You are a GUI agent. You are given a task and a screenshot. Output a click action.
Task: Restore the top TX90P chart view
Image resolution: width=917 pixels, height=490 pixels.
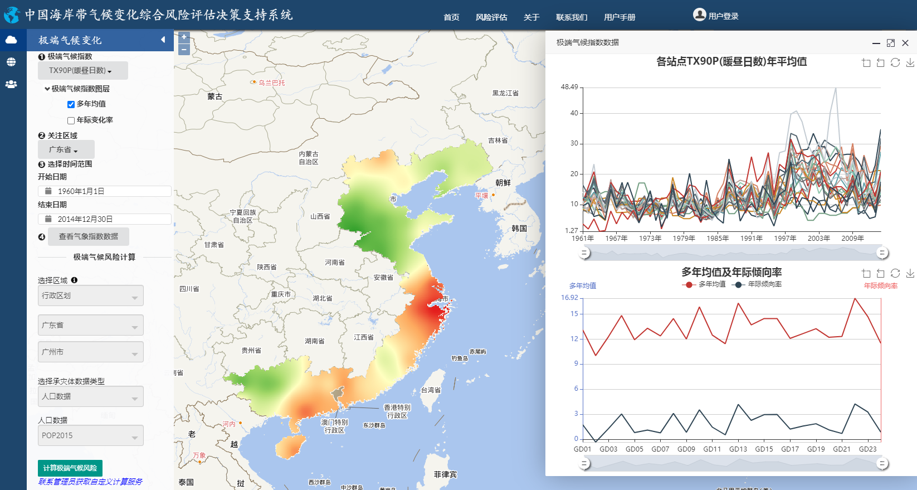coord(895,62)
